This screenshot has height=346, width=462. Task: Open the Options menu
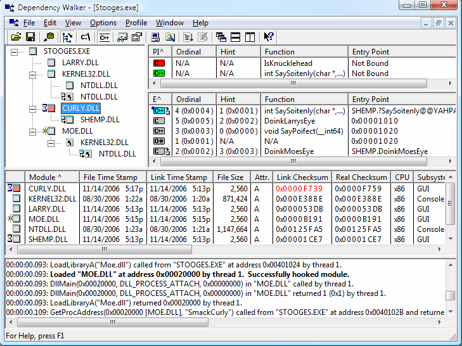103,23
